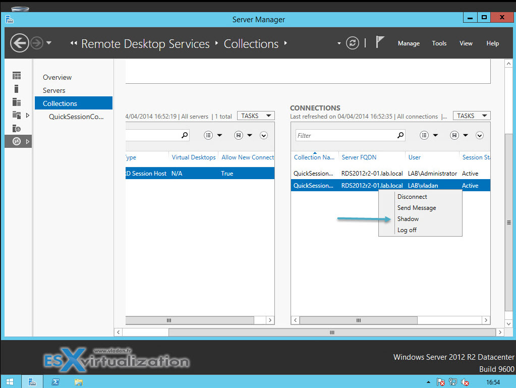Screen dimensions: 516x388
Task: Open Server Manager from the taskbar
Action: click(x=32, y=382)
